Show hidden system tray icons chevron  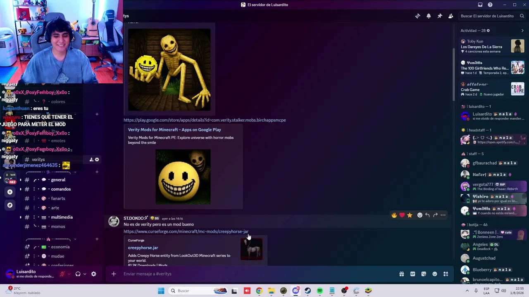tap(467, 291)
